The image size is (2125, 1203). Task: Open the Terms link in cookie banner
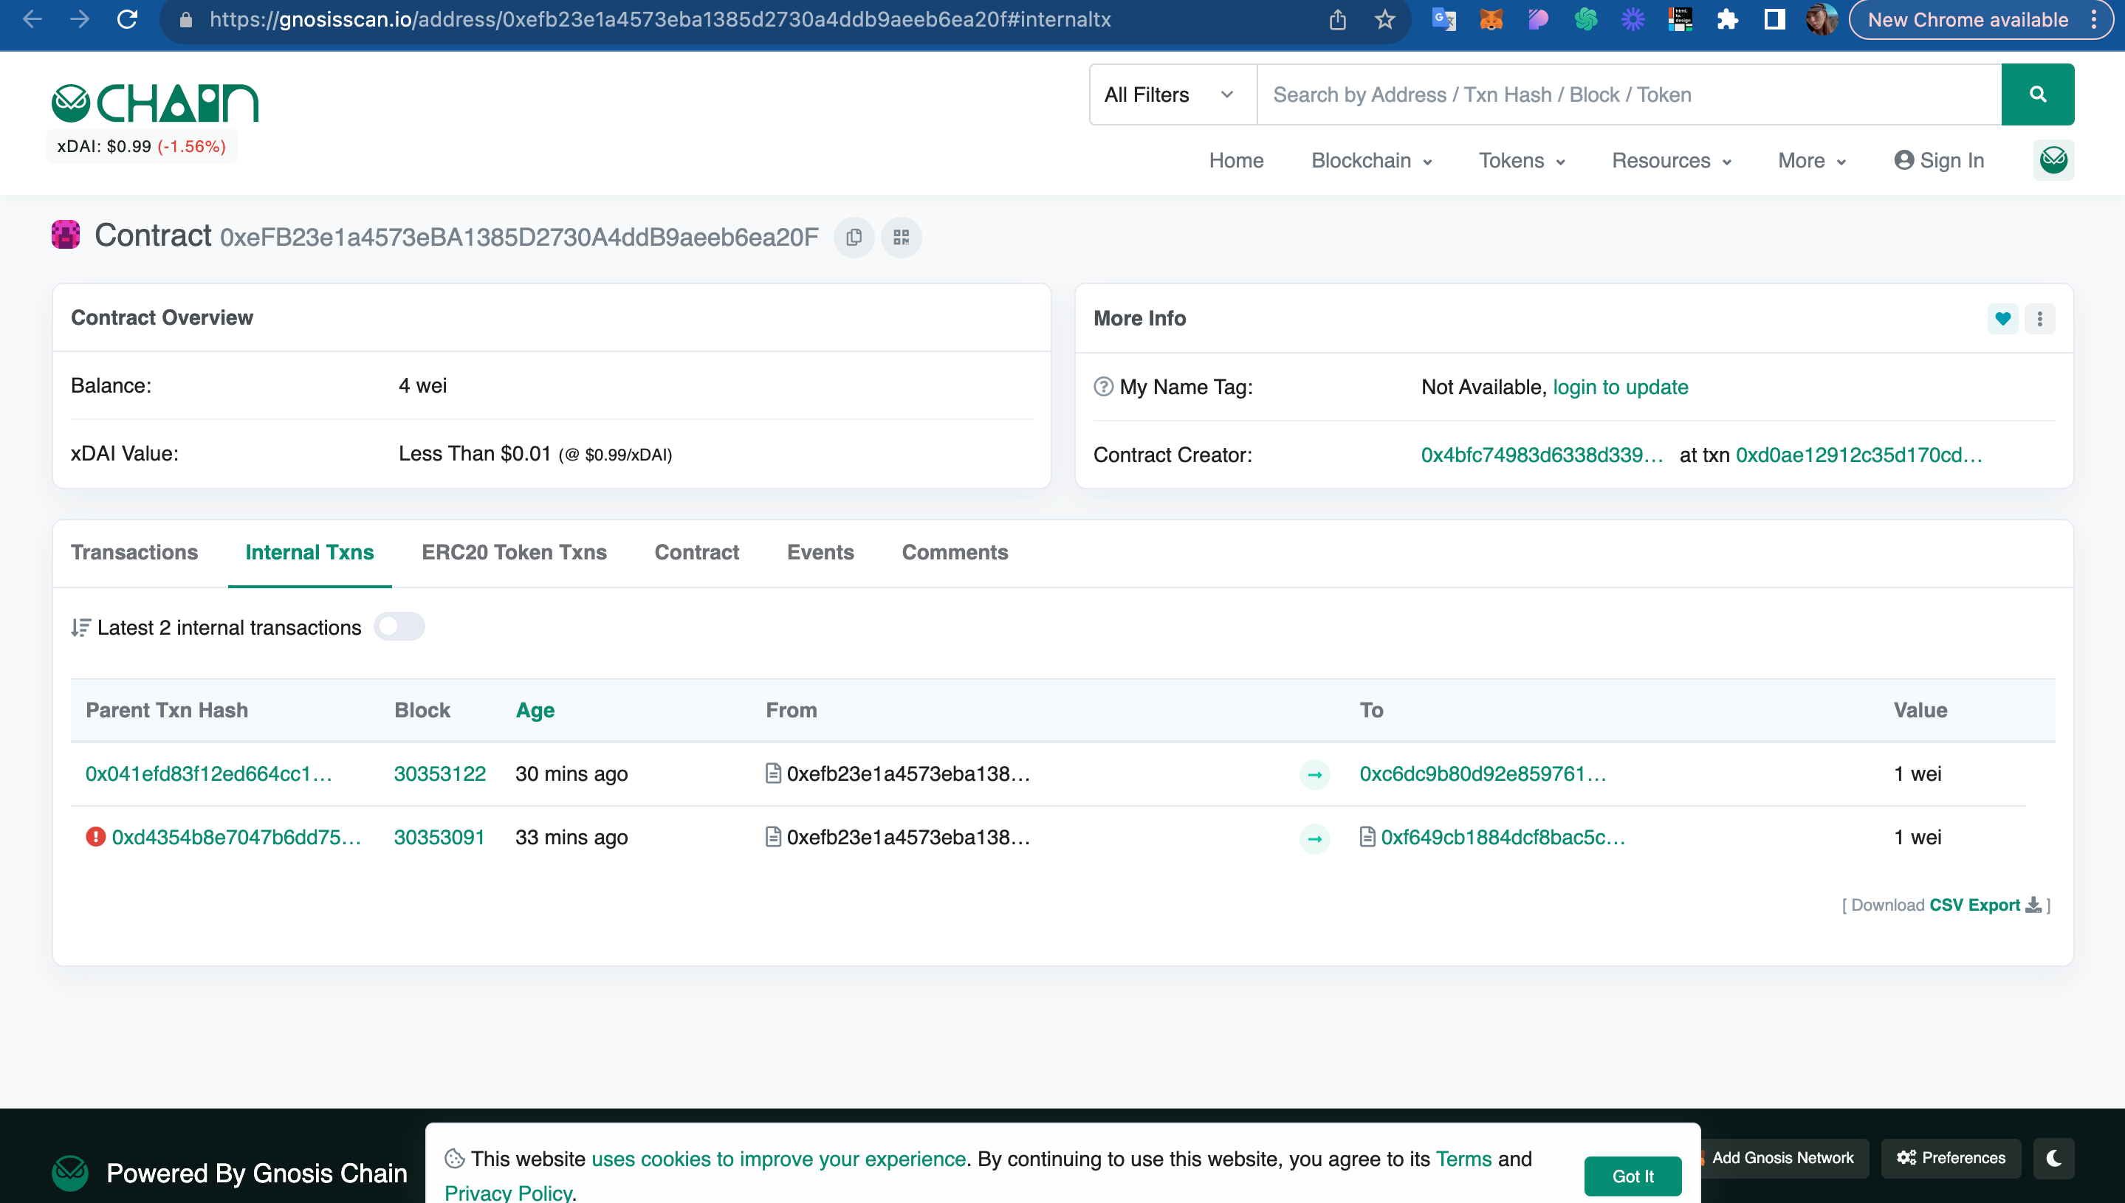click(1463, 1159)
